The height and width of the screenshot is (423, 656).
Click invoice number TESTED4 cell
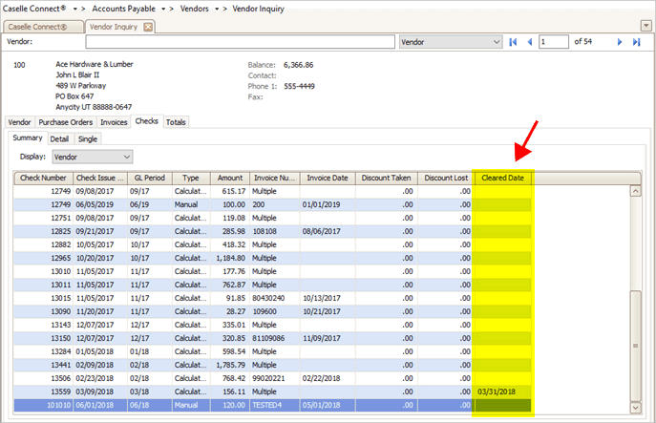point(274,406)
